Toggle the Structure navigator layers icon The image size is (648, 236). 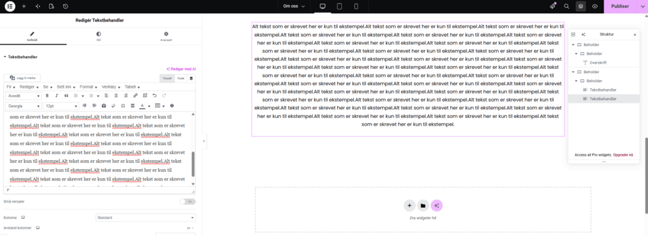[x=581, y=6]
